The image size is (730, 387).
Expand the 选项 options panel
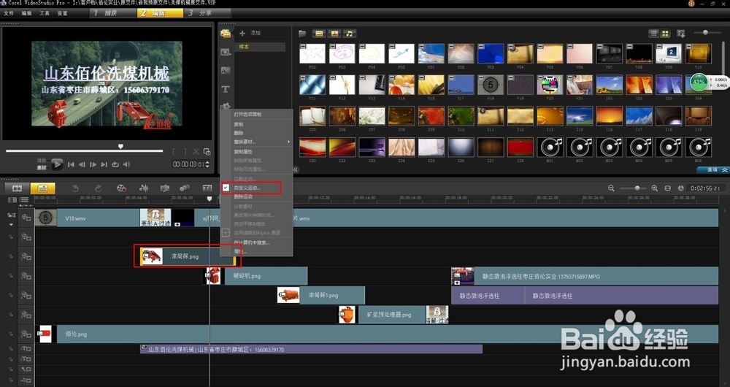tap(712, 169)
